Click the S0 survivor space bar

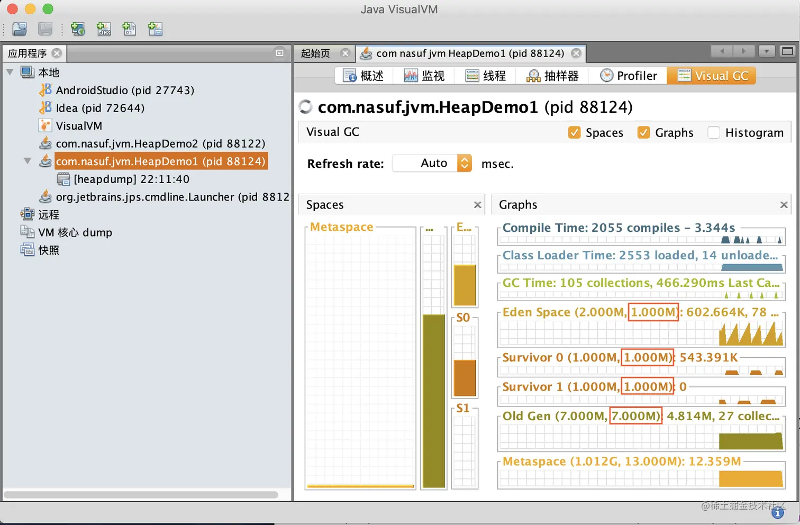coord(465,378)
